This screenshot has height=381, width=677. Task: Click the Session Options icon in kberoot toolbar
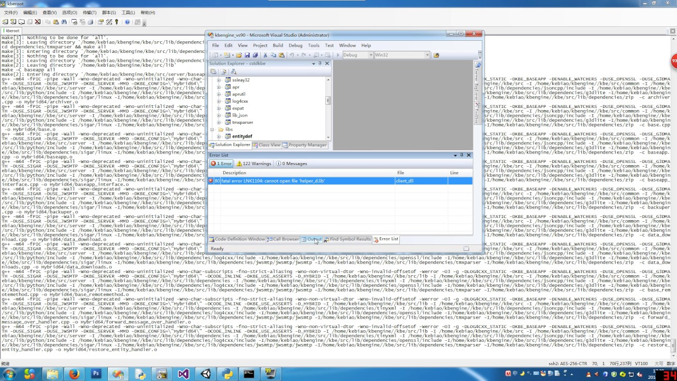tap(100, 22)
